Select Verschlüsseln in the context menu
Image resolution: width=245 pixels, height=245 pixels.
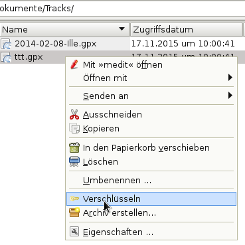click(x=151, y=199)
